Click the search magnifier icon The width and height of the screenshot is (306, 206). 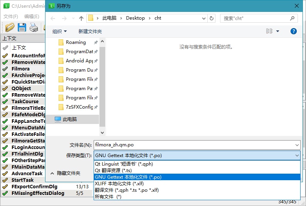[292, 18]
